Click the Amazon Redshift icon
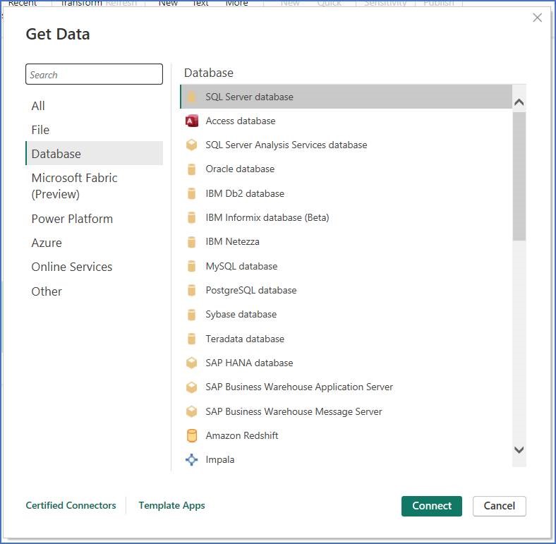 tap(191, 436)
